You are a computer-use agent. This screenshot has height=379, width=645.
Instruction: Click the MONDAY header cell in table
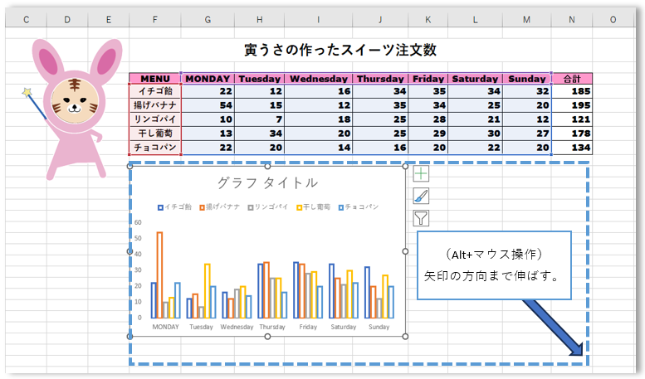click(x=208, y=79)
